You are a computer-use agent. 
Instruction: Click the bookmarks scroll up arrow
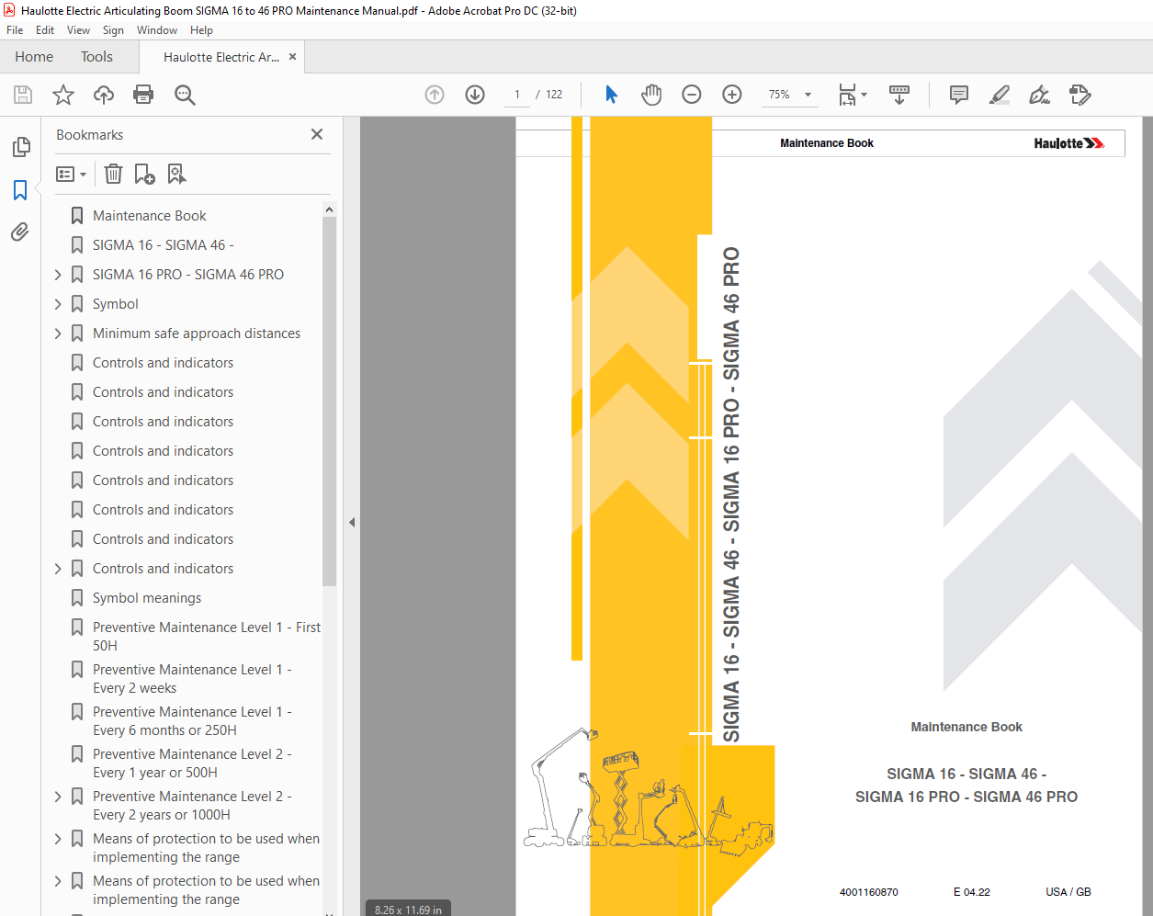pyautogui.click(x=329, y=209)
